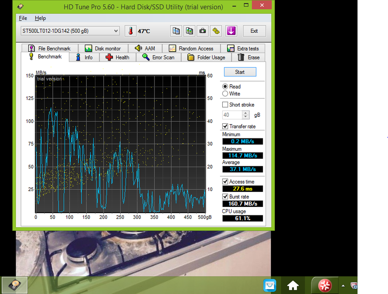388x294 pixels.
Task: Click the short stroke gB input field
Action: [232, 115]
